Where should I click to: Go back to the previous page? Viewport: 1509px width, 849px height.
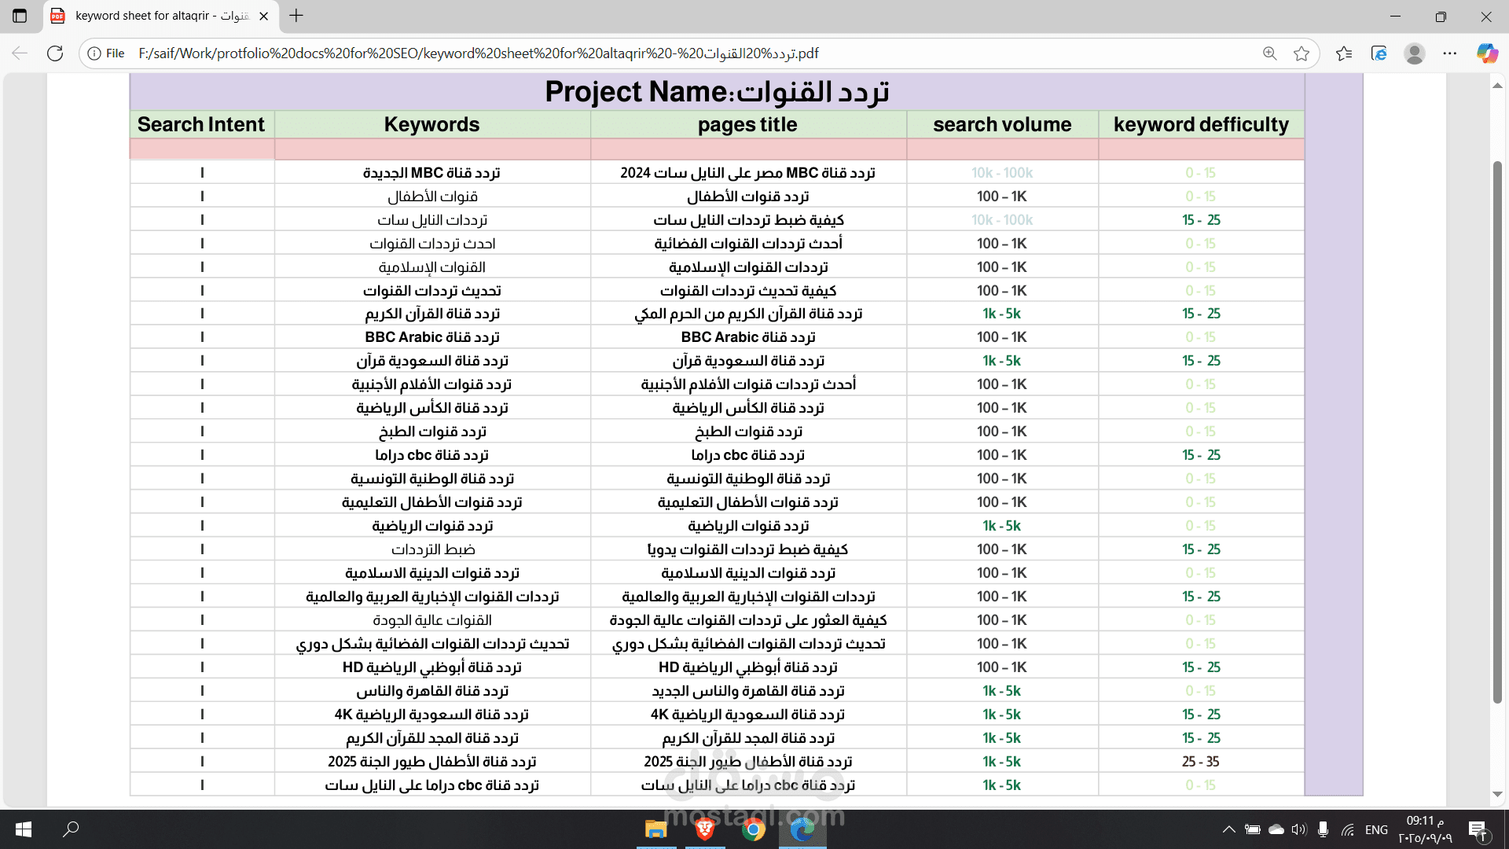20,53
